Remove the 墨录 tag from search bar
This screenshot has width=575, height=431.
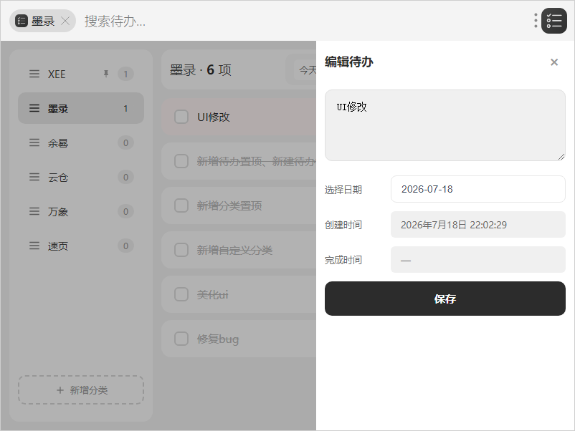[65, 21]
